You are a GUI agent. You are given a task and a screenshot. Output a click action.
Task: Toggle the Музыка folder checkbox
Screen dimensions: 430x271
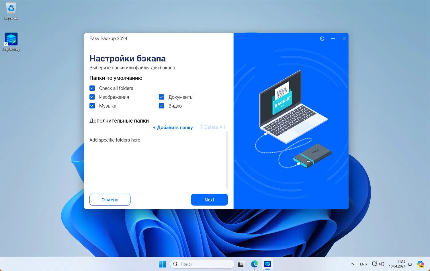[x=92, y=106]
